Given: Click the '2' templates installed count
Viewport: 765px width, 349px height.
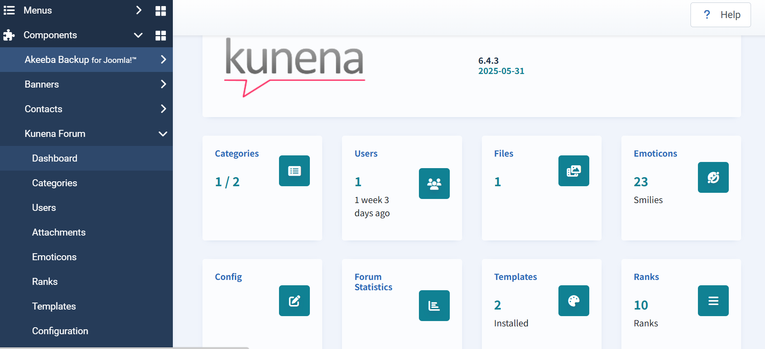Looking at the screenshot, I should click(498, 305).
